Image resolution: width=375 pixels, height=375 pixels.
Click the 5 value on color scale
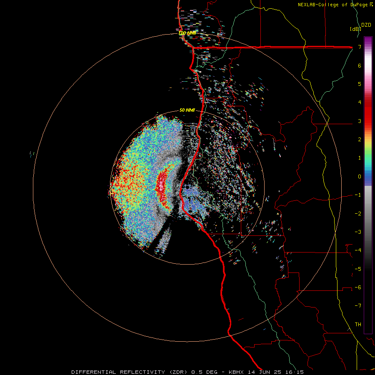pyautogui.click(x=360, y=84)
